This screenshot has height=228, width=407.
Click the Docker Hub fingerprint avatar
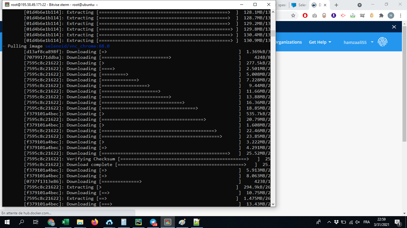point(383,42)
